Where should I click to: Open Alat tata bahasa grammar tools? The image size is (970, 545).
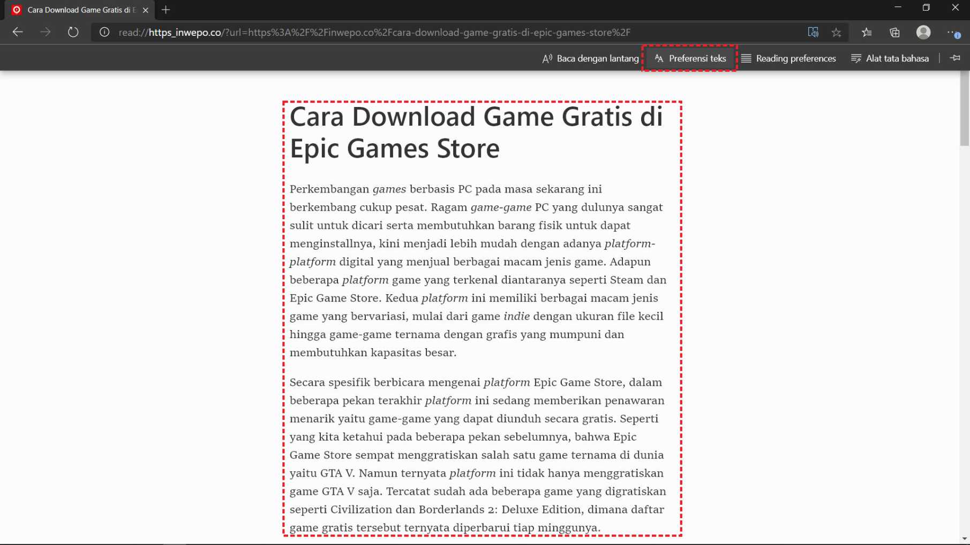[890, 58]
